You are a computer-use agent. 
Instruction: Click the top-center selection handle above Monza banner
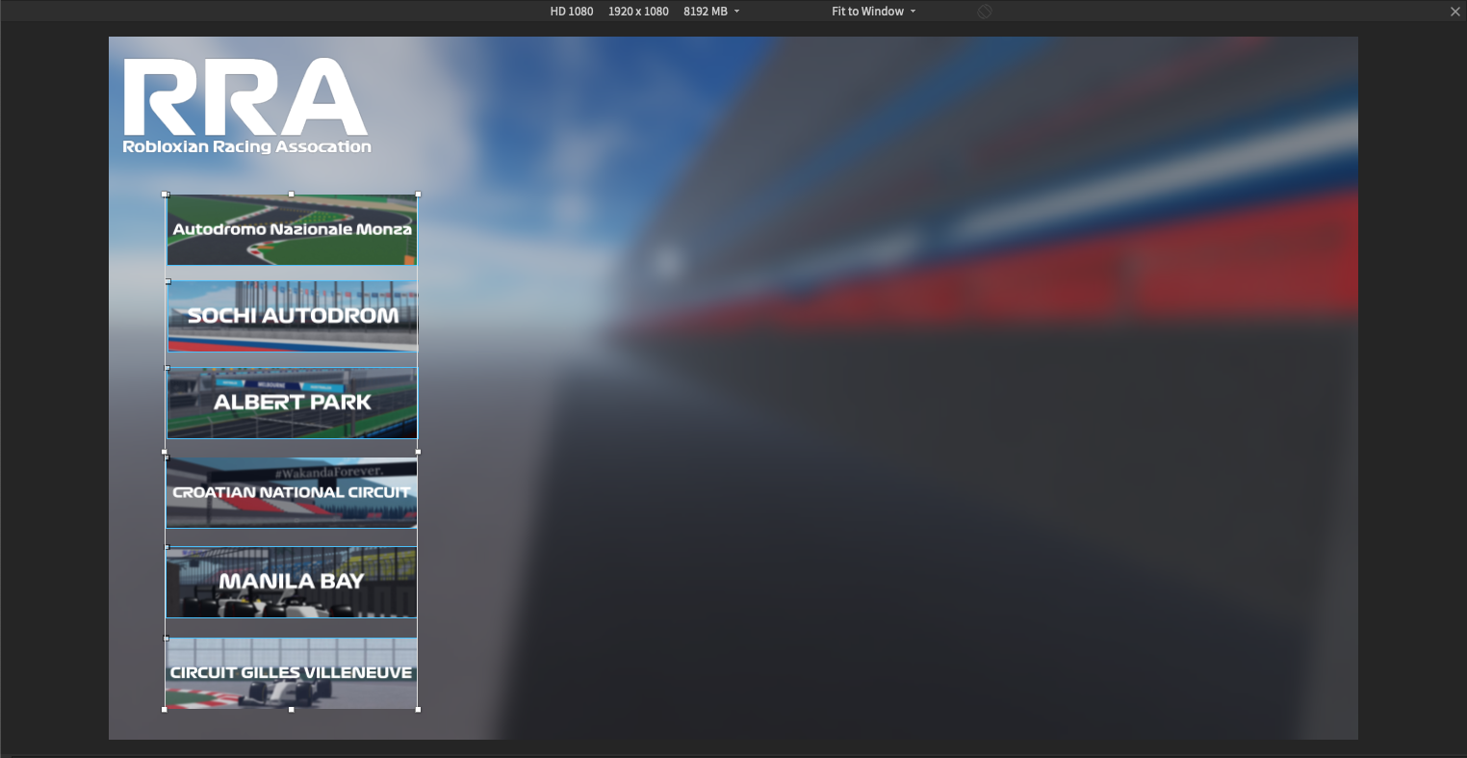point(292,194)
